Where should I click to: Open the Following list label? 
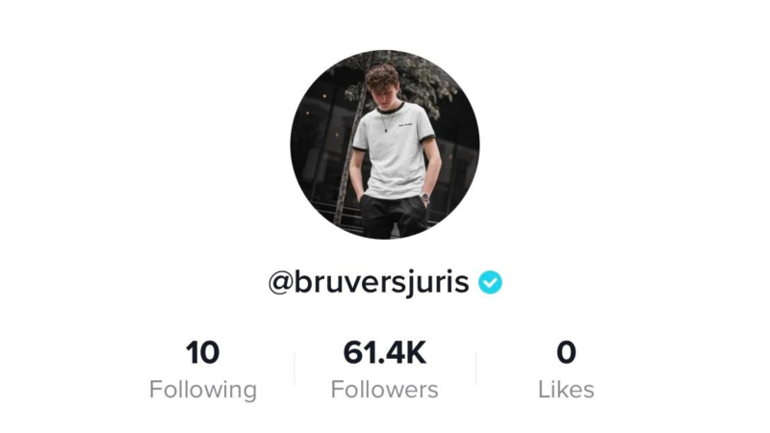pos(203,390)
